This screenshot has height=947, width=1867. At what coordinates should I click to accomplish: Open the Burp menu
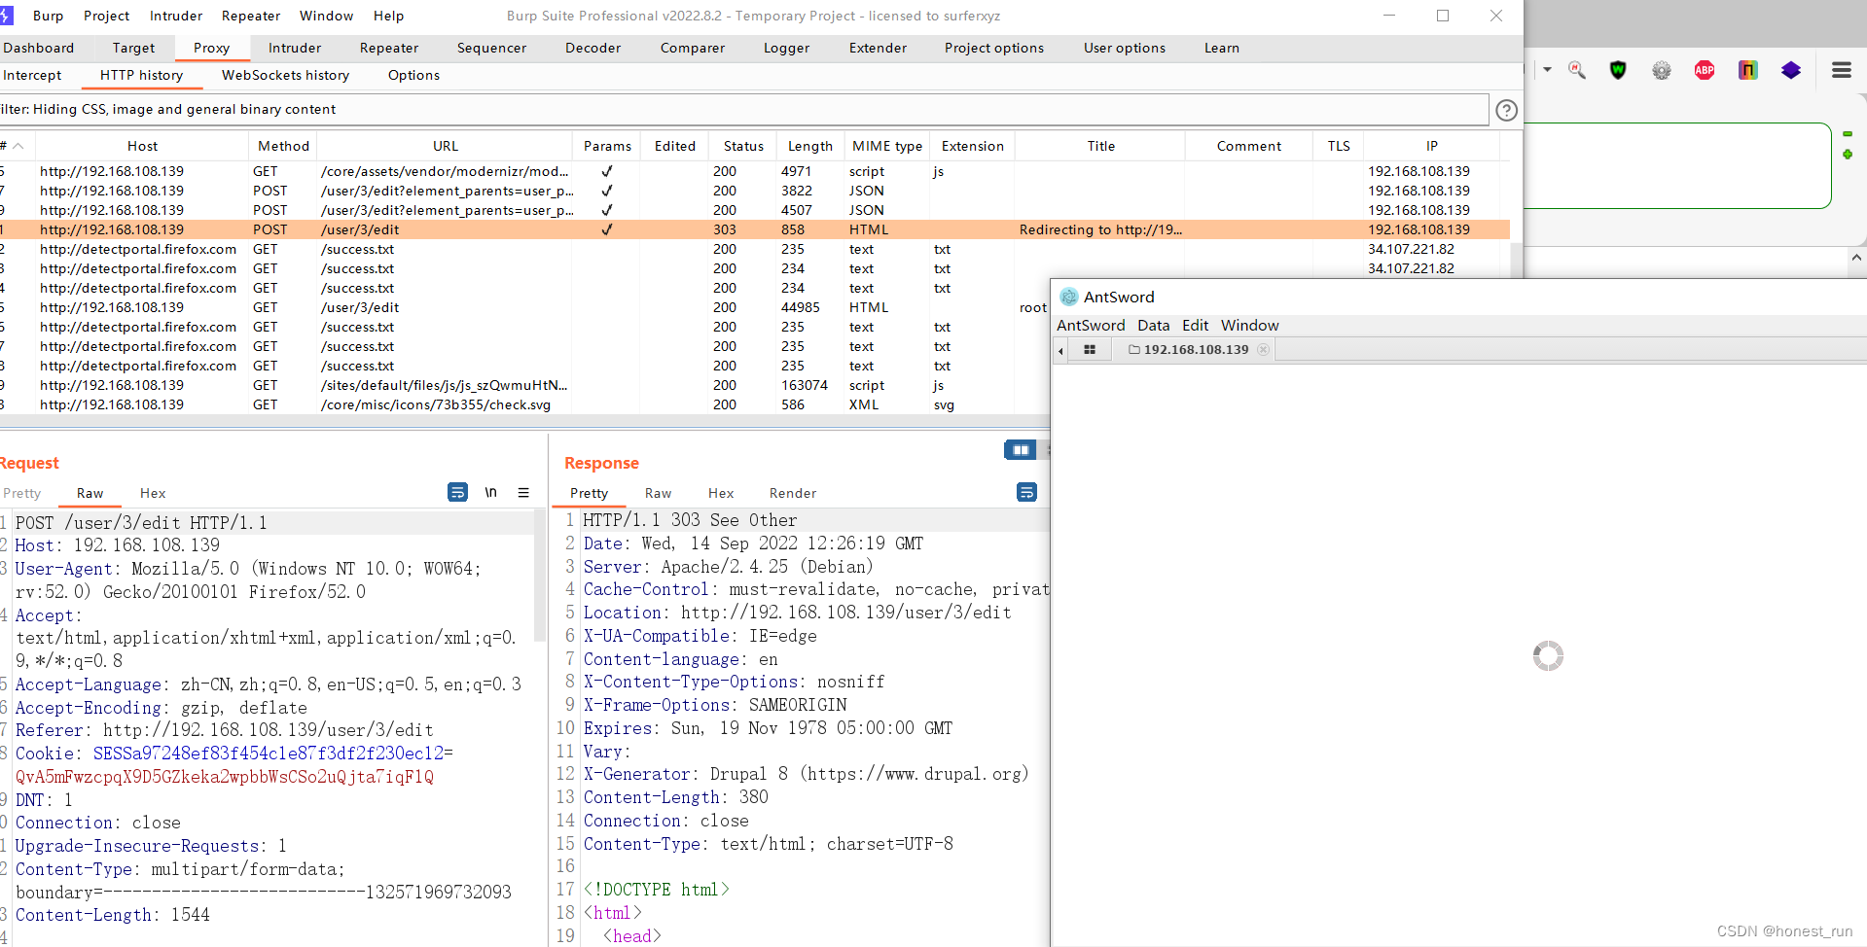(48, 16)
